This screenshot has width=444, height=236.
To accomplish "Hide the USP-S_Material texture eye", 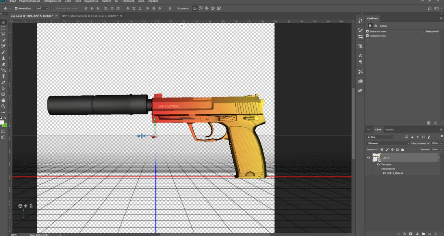I will click(x=384, y=173).
